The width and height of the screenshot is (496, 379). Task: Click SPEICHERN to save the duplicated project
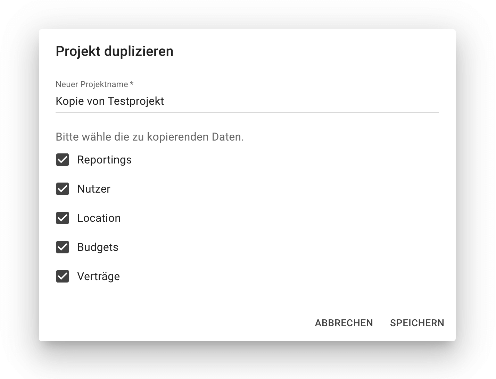(417, 323)
